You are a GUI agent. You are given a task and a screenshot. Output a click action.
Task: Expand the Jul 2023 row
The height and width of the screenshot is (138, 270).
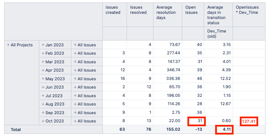click(43, 95)
